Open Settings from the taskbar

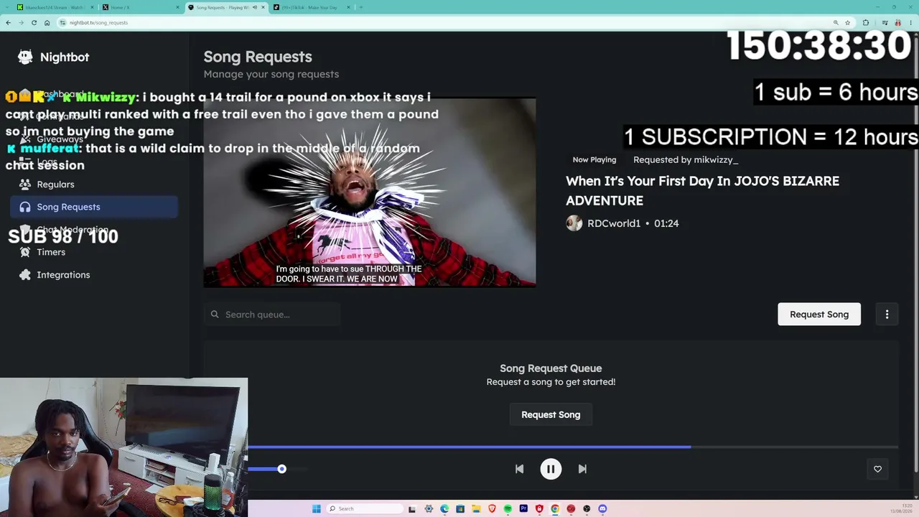[x=429, y=508]
